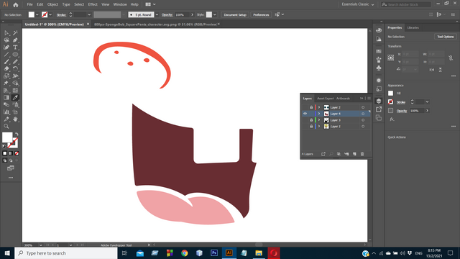The height and width of the screenshot is (259, 460).
Task: Click Layer 1 target circle
Action: pyautogui.click(x=363, y=127)
